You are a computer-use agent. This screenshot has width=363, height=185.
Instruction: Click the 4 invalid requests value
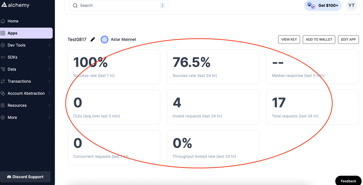177,103
